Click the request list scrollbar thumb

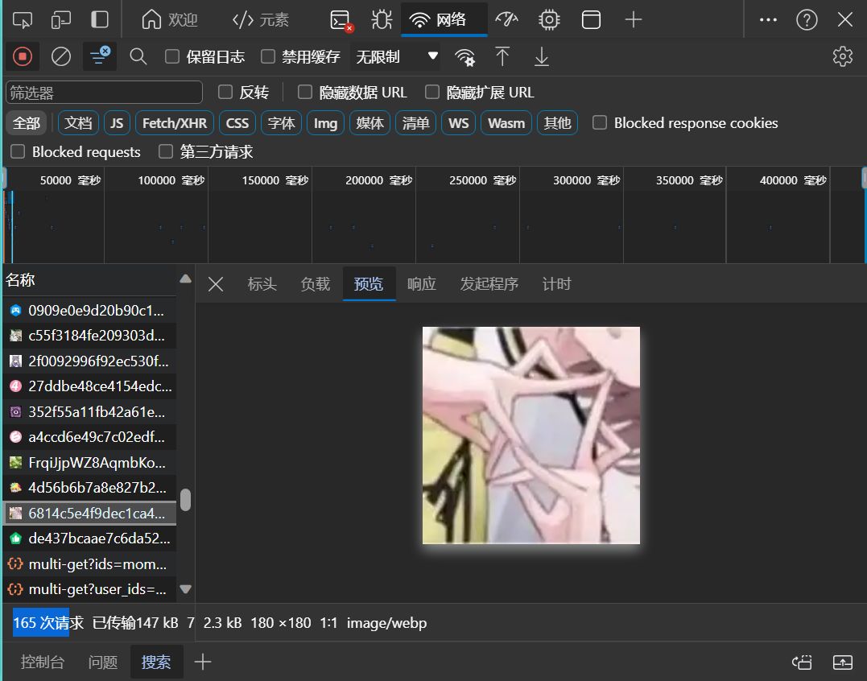(186, 500)
